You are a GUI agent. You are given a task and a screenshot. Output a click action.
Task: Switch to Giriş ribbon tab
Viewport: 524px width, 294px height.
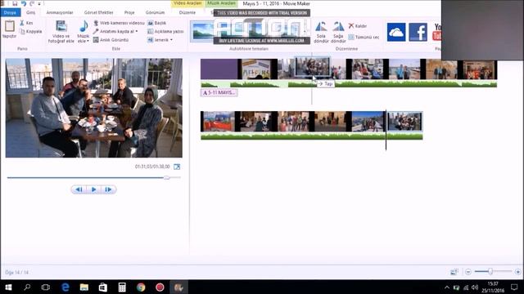click(x=31, y=12)
